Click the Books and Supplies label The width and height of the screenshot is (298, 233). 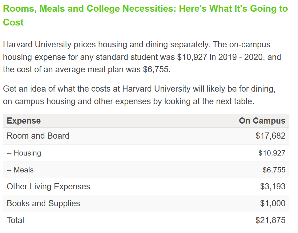43,203
